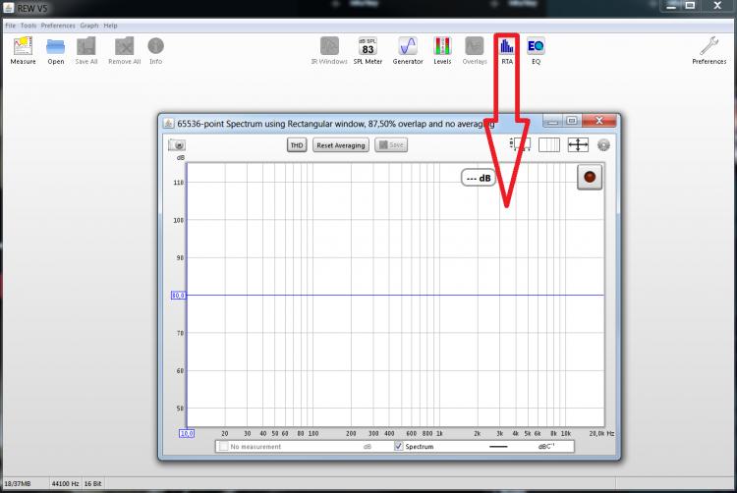Viewport: 737px width, 493px height.
Task: Toggle THD display in RTA window
Action: [297, 145]
